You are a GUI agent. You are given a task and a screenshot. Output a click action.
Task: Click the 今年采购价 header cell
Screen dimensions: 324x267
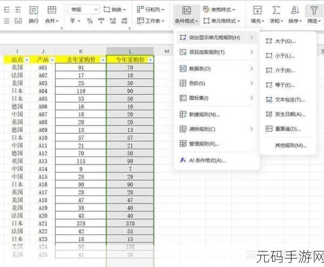click(130, 60)
